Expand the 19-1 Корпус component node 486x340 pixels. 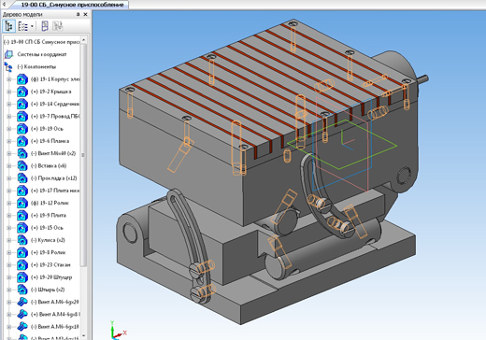click(8, 79)
